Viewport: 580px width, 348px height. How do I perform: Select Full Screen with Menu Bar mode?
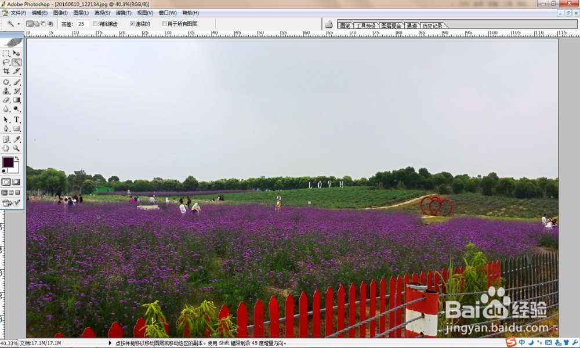coord(11,193)
